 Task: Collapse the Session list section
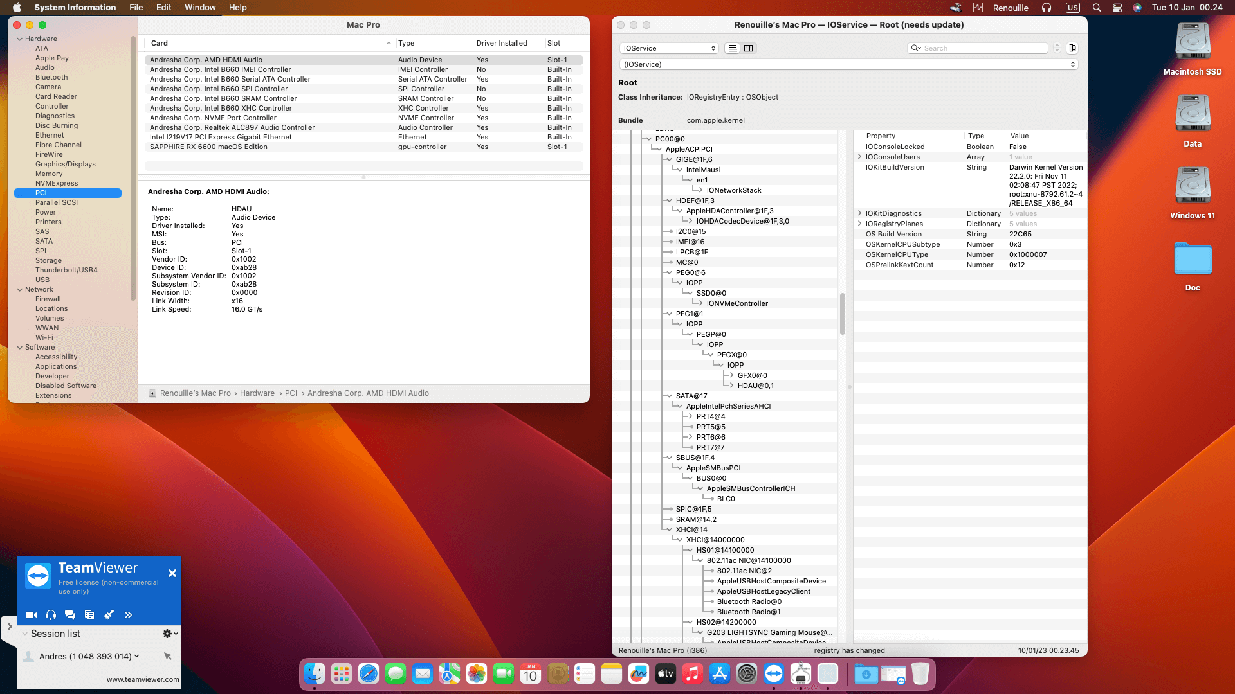[24, 634]
